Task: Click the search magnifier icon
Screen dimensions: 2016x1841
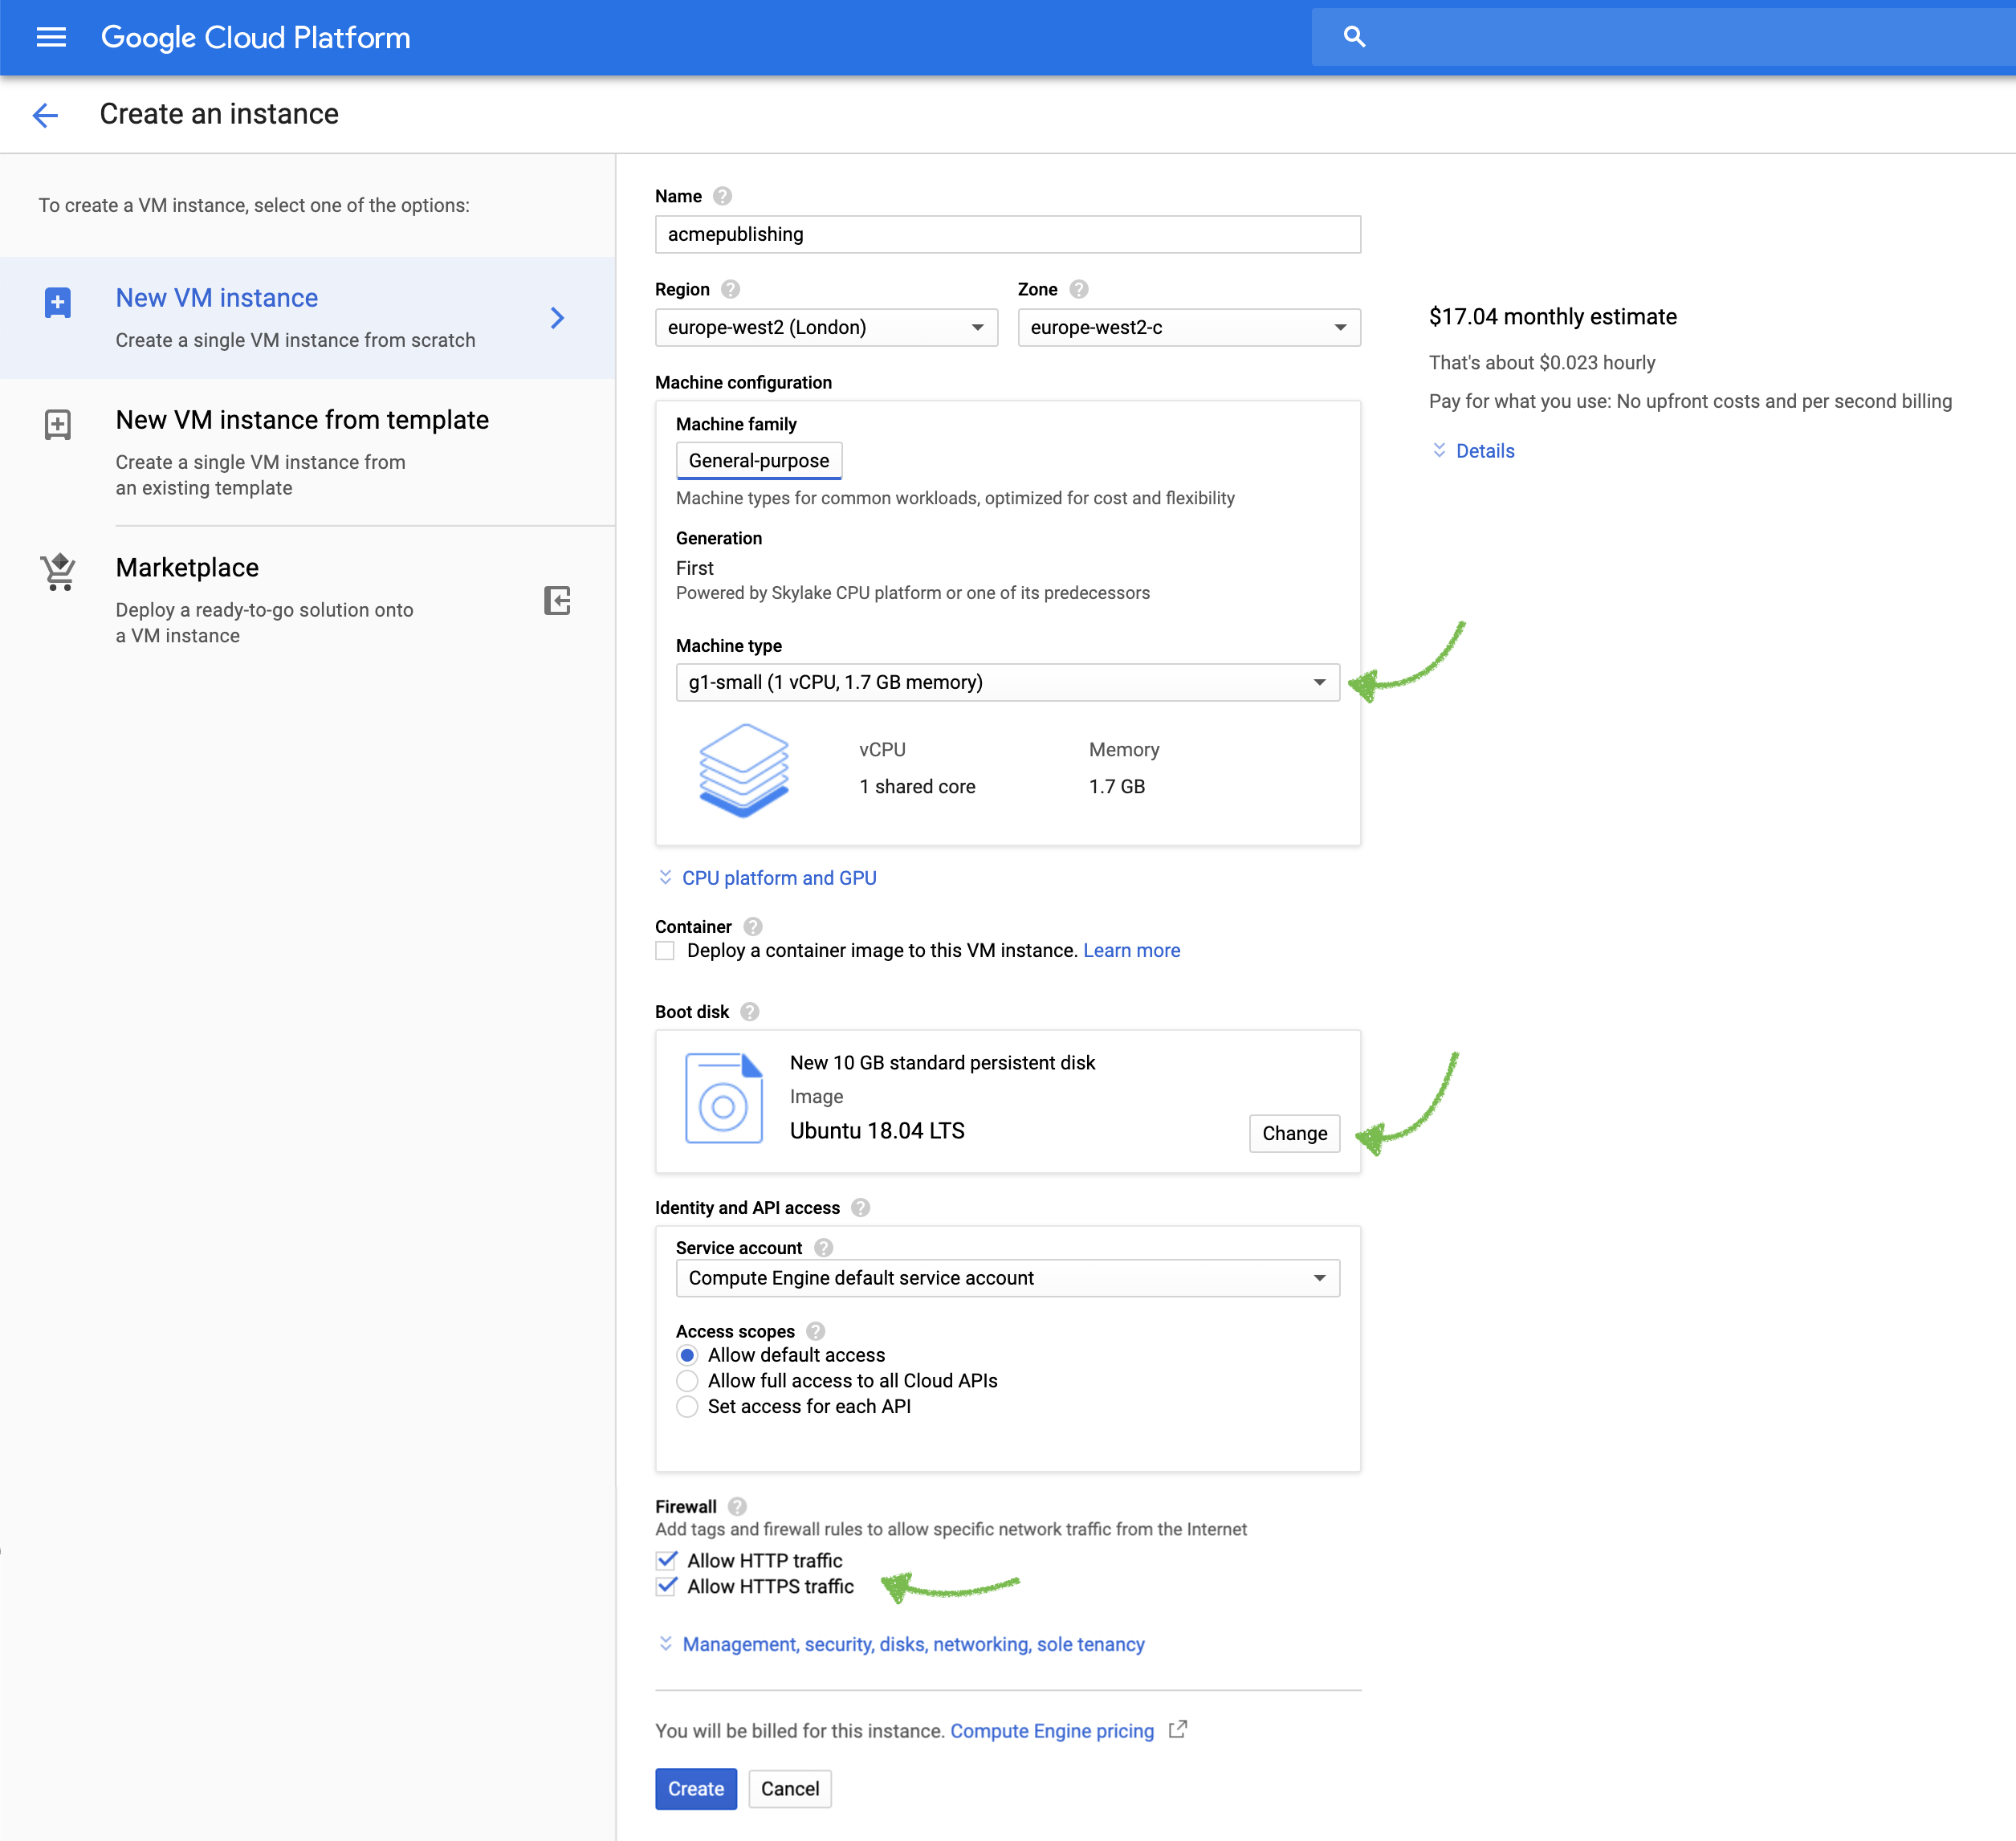Action: pos(1354,37)
